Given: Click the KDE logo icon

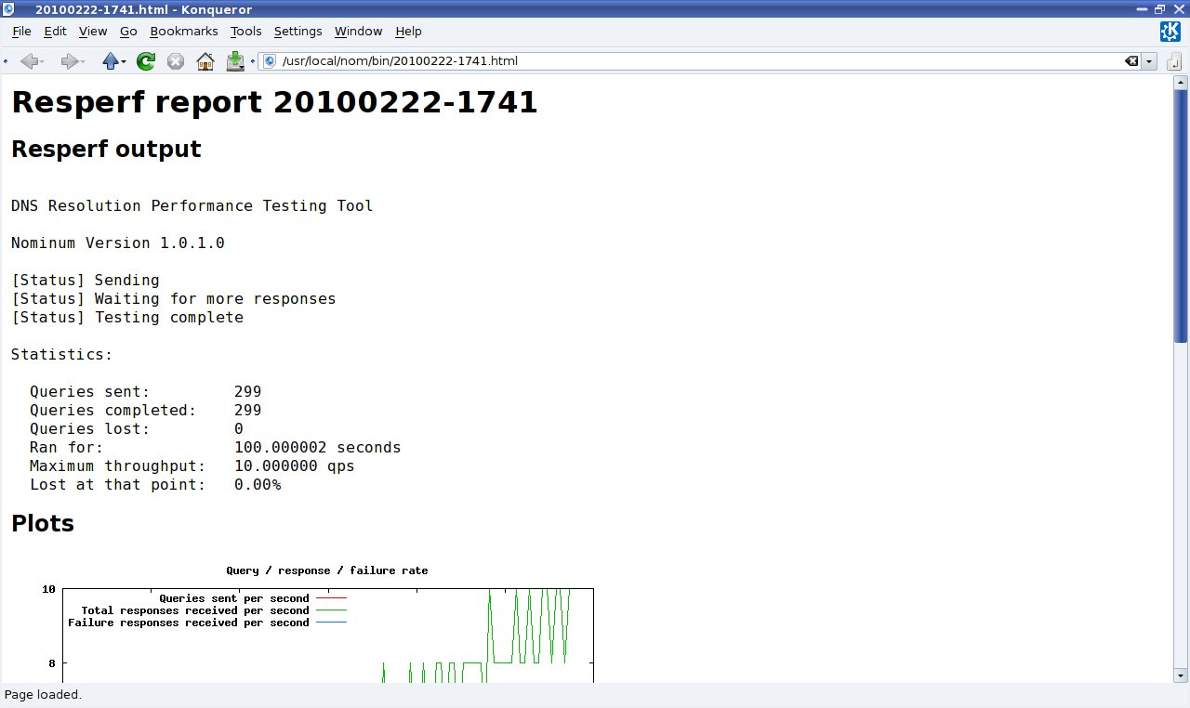Looking at the screenshot, I should [1170, 32].
